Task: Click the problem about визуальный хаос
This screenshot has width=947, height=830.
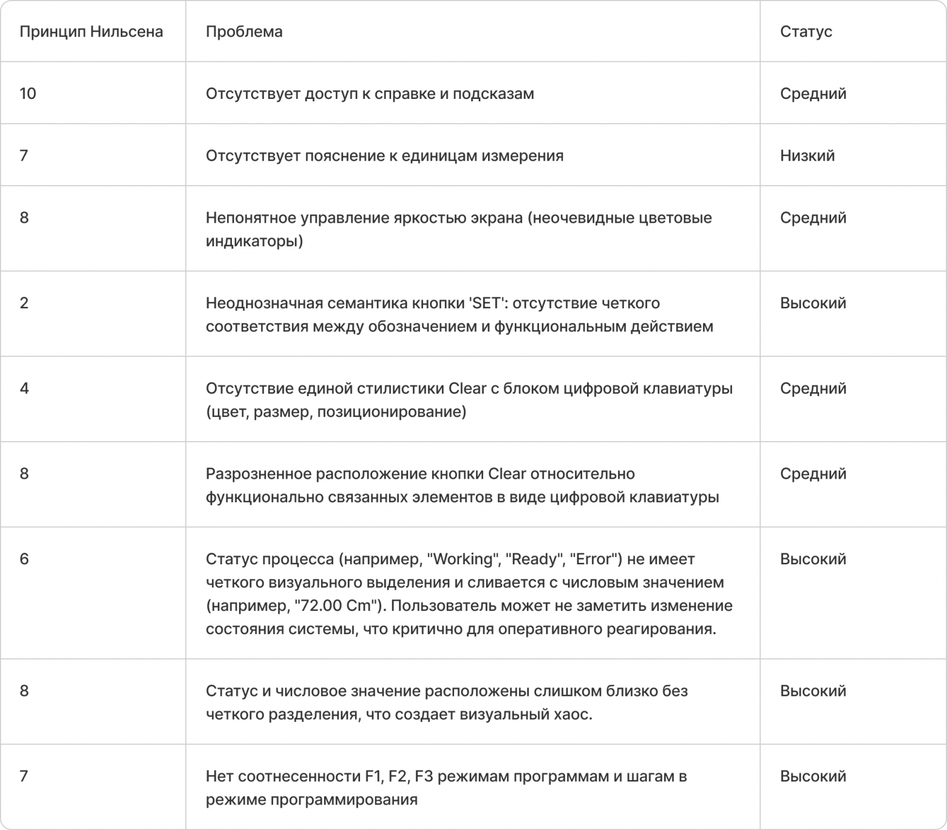Action: (446, 702)
